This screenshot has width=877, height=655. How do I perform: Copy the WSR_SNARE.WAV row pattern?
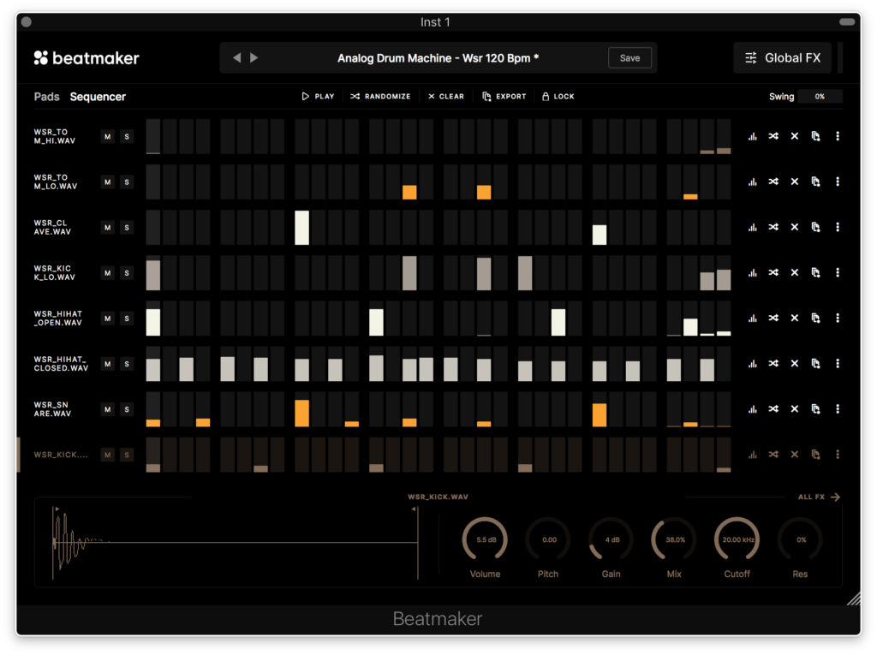click(815, 409)
